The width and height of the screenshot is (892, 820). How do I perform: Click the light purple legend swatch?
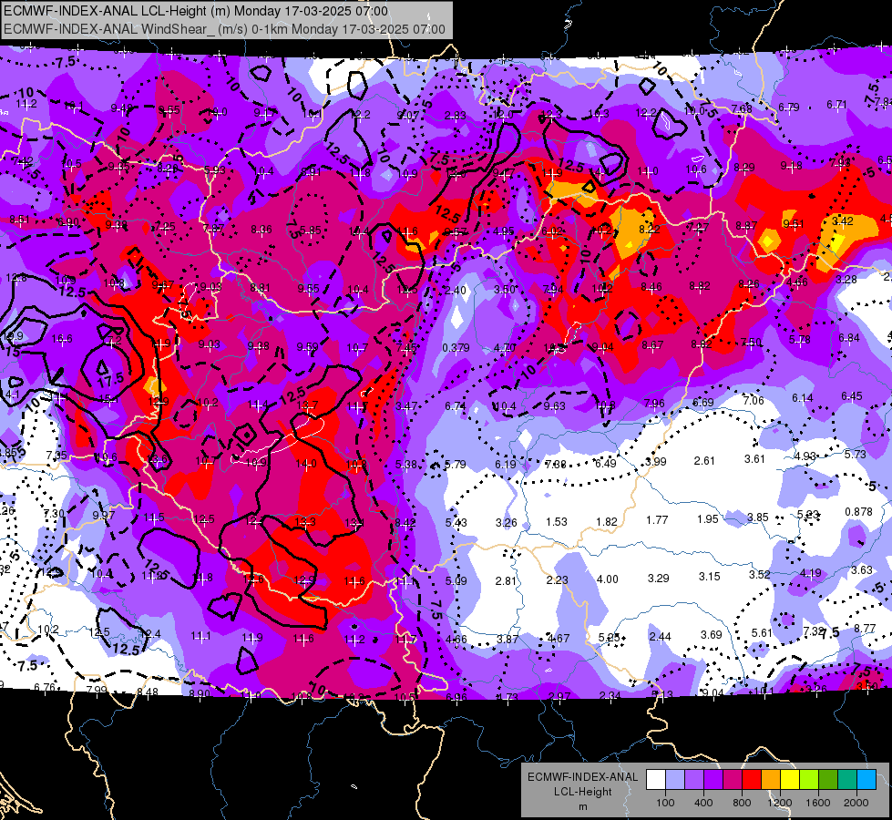click(x=694, y=780)
